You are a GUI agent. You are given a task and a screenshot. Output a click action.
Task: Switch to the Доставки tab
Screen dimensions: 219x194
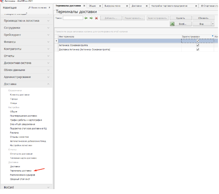(x=136, y=6)
